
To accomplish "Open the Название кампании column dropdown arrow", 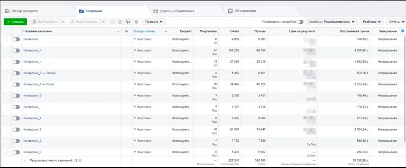I will 118,31.
